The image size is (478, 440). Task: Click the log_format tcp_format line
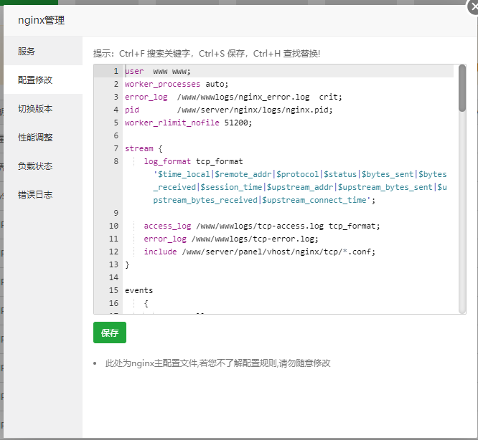(193, 161)
